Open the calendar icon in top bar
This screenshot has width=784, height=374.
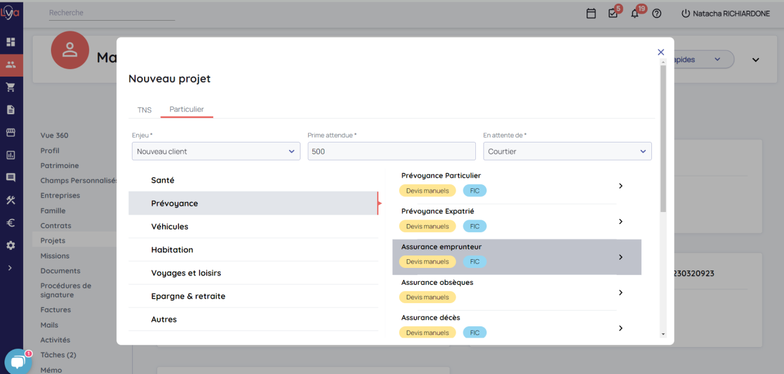pyautogui.click(x=591, y=13)
